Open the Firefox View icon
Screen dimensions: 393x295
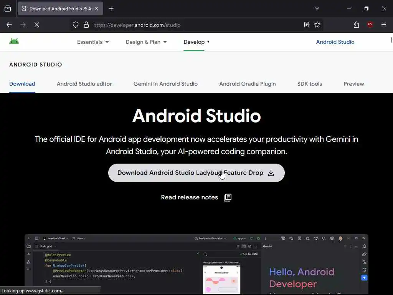pyautogui.click(x=8, y=8)
